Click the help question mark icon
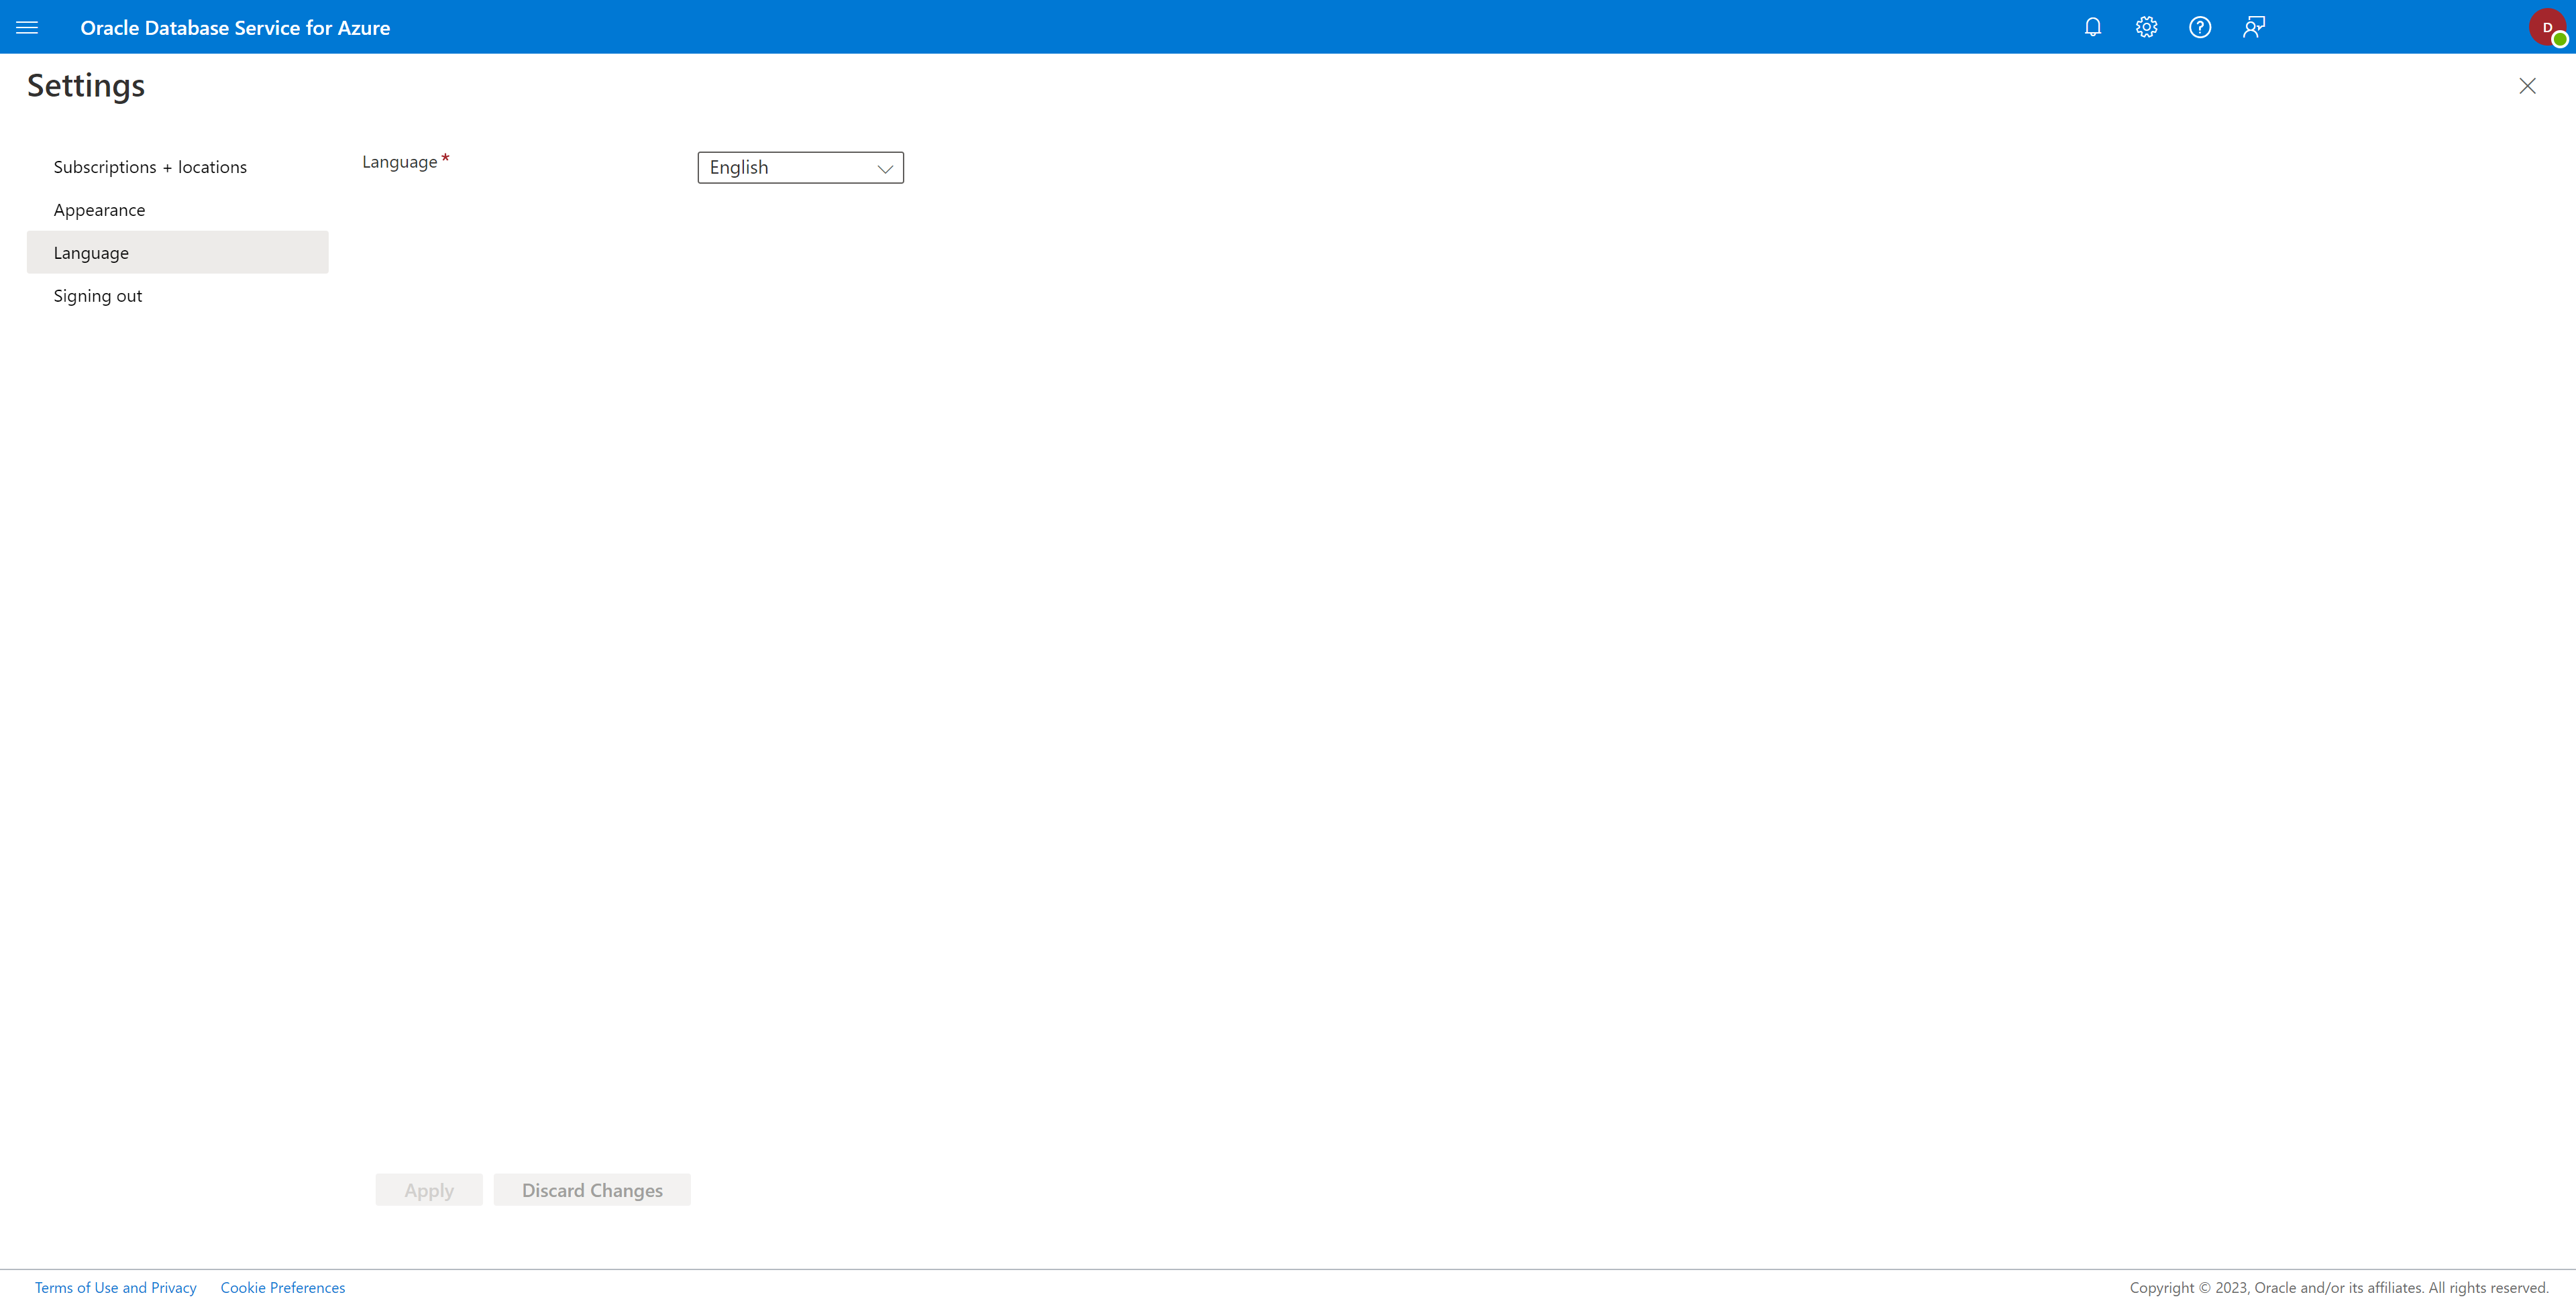The width and height of the screenshot is (2576, 1309). [2199, 27]
